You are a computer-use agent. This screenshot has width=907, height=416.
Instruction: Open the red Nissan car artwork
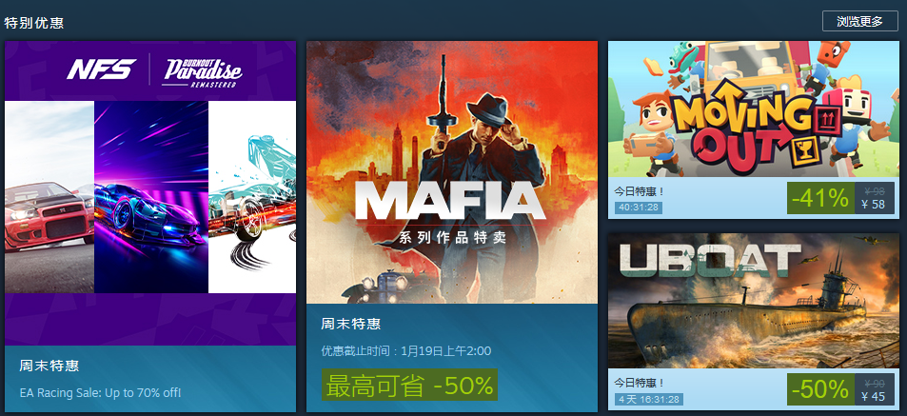point(49,197)
